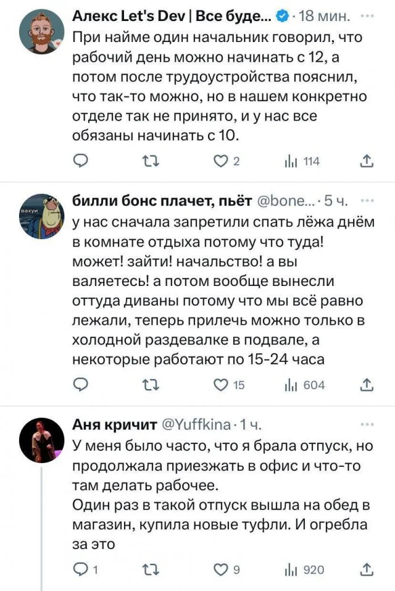Like the tweet with 2 likes

pyautogui.click(x=220, y=161)
